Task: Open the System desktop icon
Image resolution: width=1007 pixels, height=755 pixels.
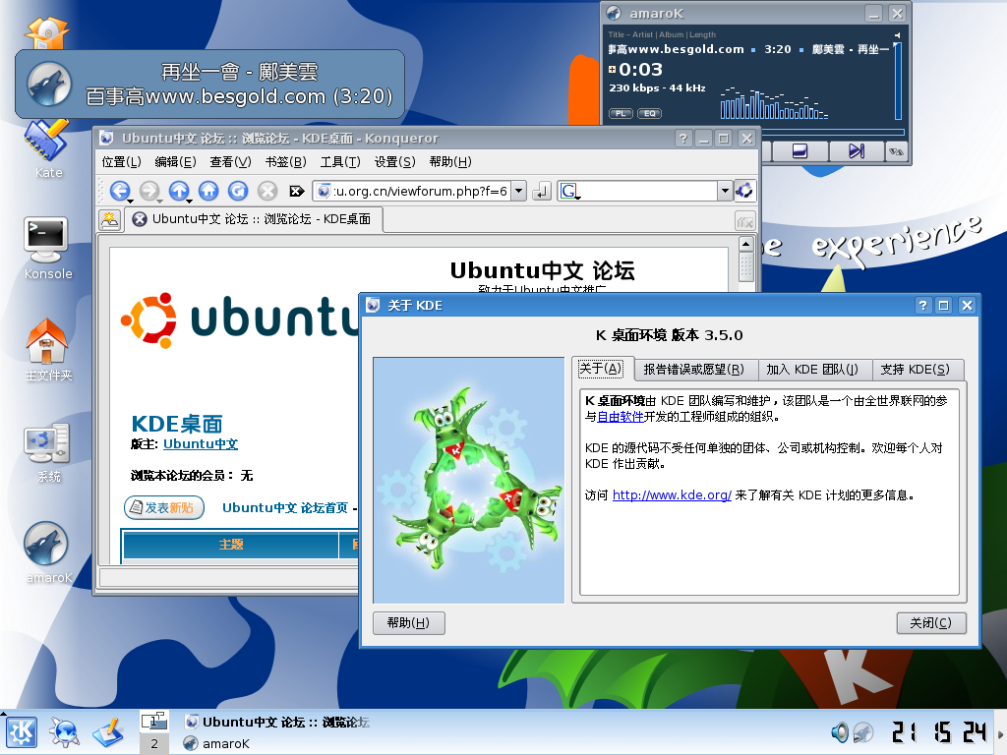Action: tap(48, 451)
